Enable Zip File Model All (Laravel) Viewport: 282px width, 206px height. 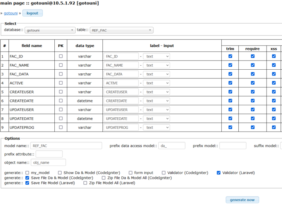pos(85,183)
